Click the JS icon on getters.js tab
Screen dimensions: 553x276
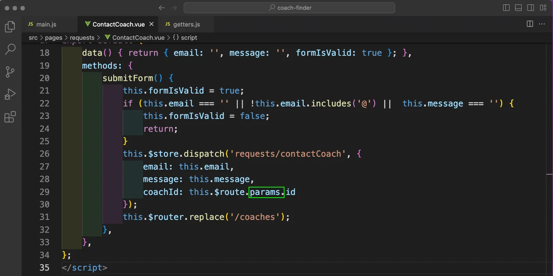[168, 24]
